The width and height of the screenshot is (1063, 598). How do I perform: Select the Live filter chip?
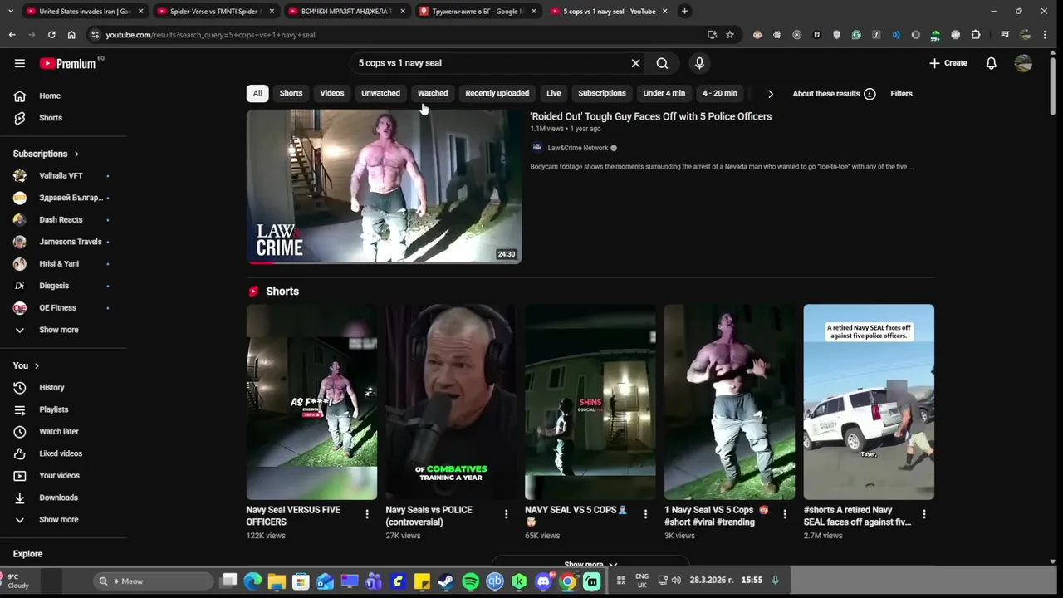click(554, 93)
